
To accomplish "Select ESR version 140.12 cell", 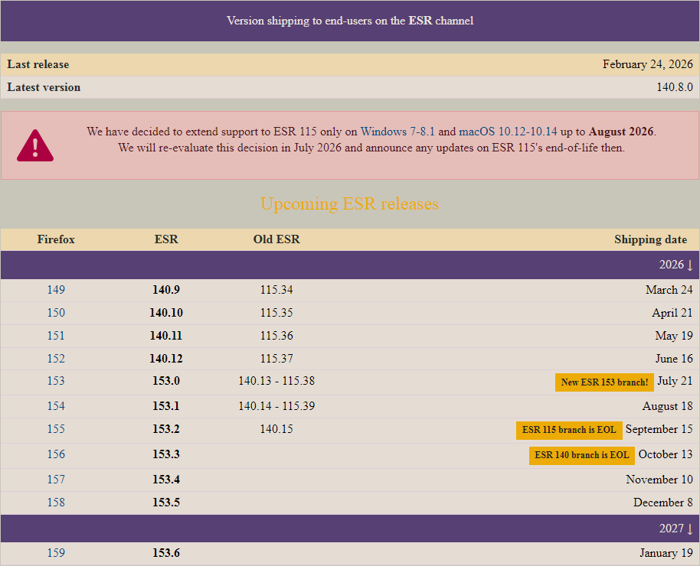I will coord(166,359).
